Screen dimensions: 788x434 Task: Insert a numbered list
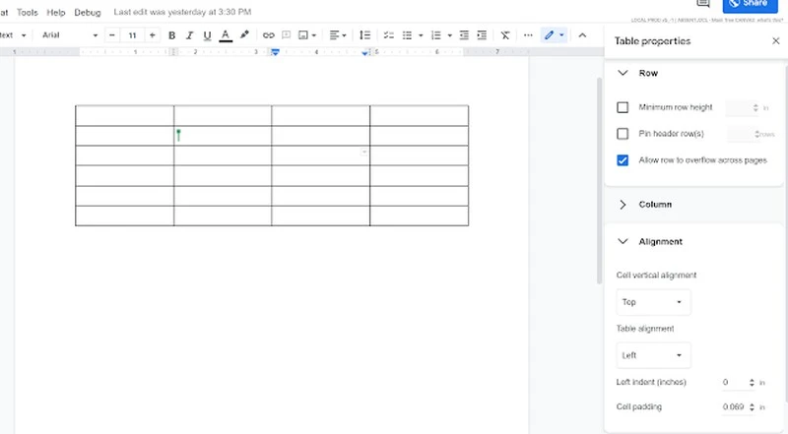(435, 35)
